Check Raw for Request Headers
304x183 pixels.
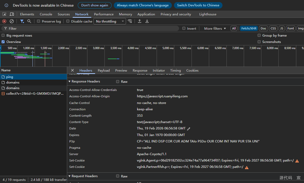click(117, 176)
